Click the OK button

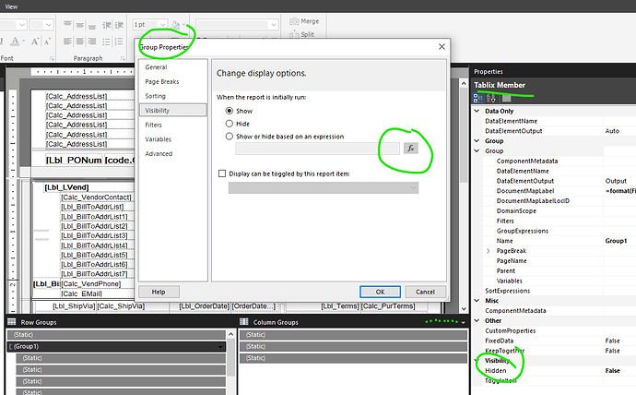click(380, 292)
